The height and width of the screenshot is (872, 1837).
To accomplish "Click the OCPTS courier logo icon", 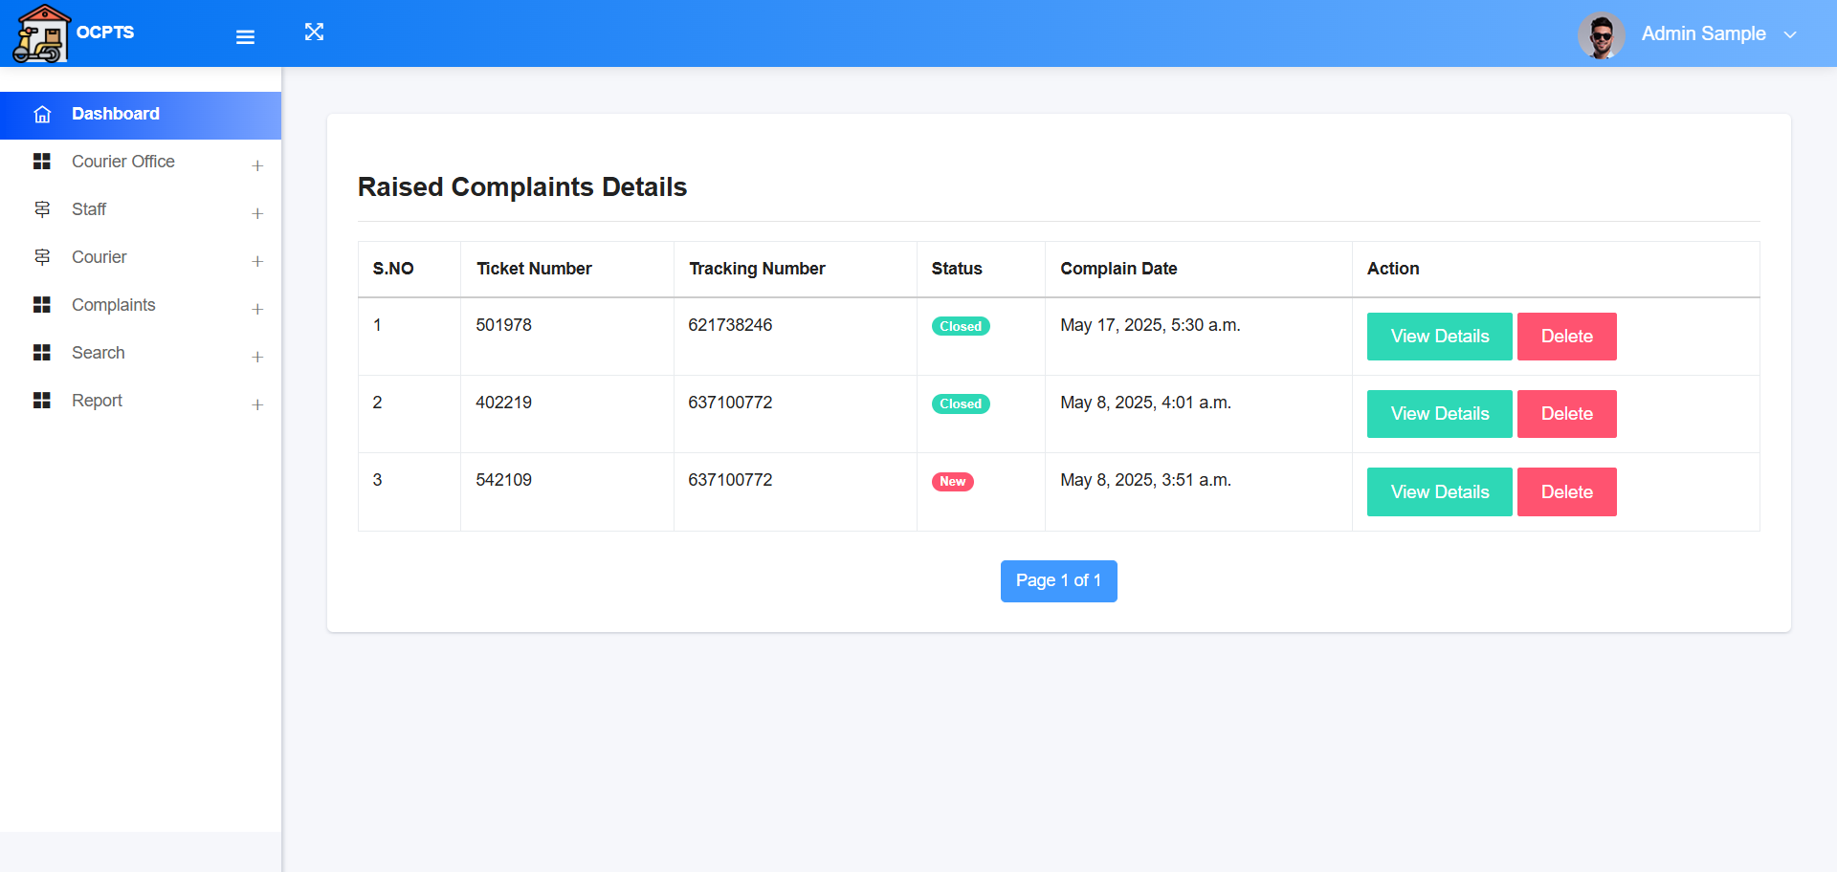I will (41, 33).
